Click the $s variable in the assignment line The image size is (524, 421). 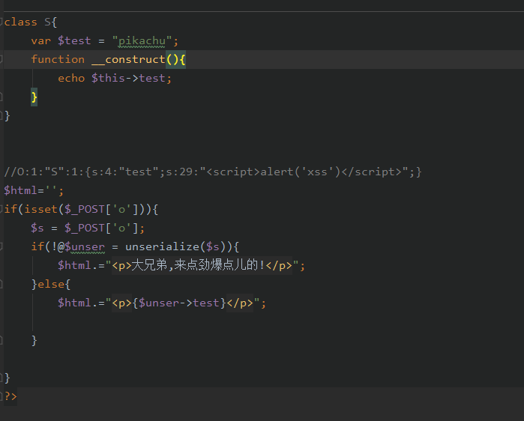coord(37,228)
